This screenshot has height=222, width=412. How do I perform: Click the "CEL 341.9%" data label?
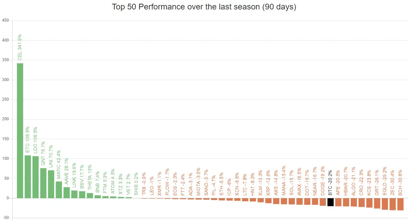coord(20,47)
